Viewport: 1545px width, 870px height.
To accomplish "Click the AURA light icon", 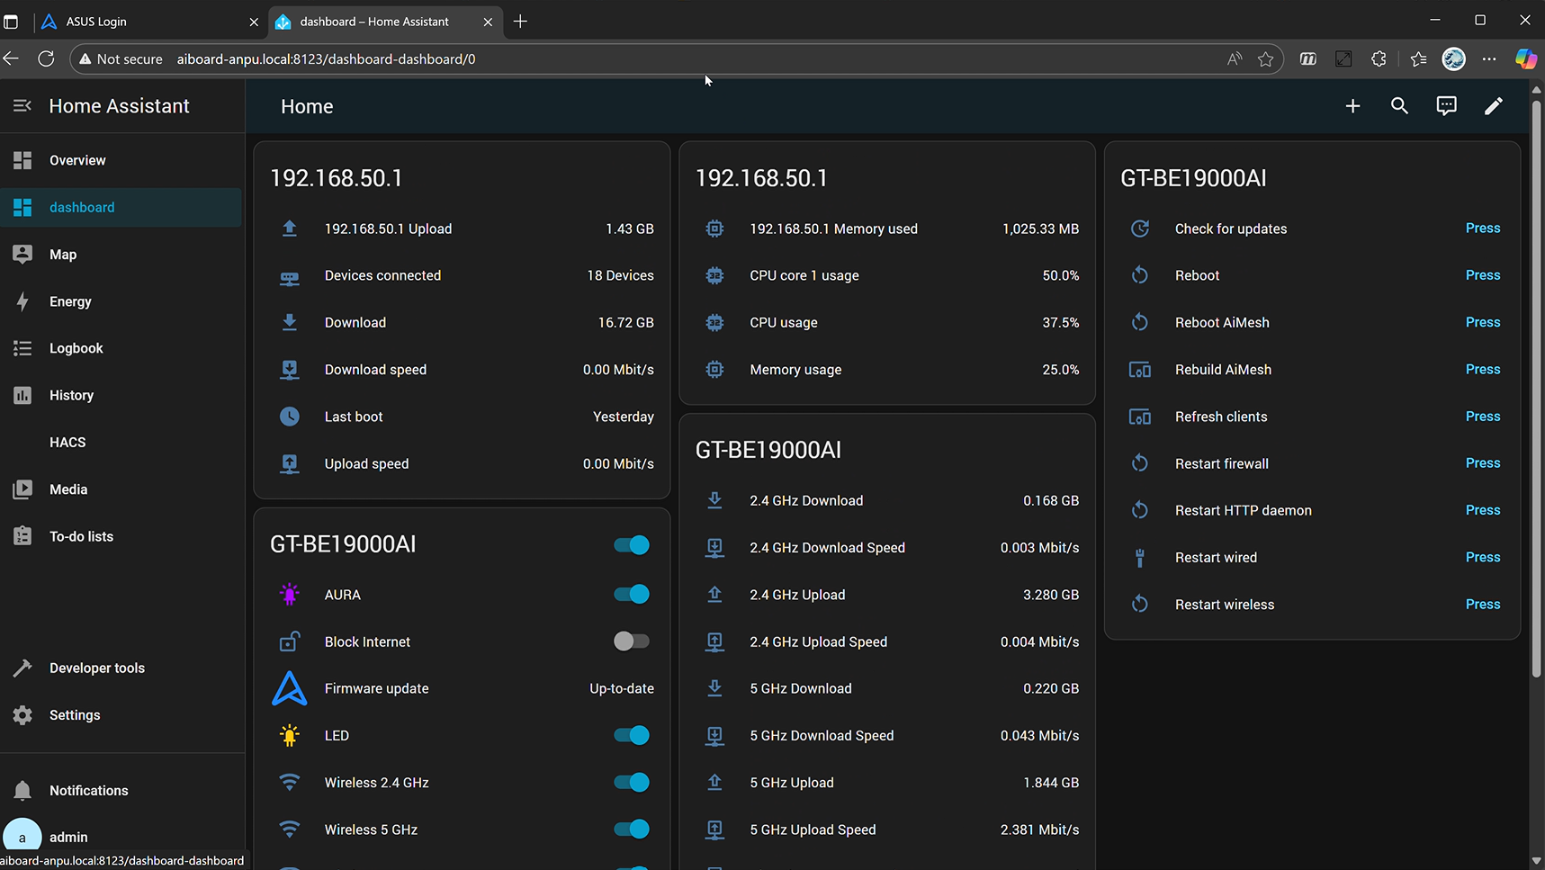I will point(289,595).
